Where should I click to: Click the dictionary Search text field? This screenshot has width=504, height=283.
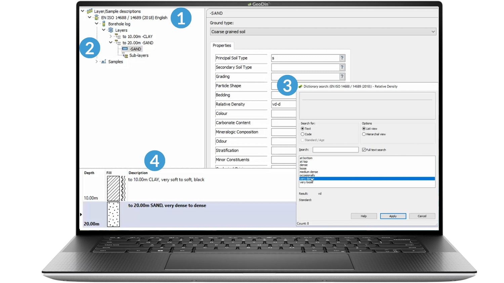[335, 150]
